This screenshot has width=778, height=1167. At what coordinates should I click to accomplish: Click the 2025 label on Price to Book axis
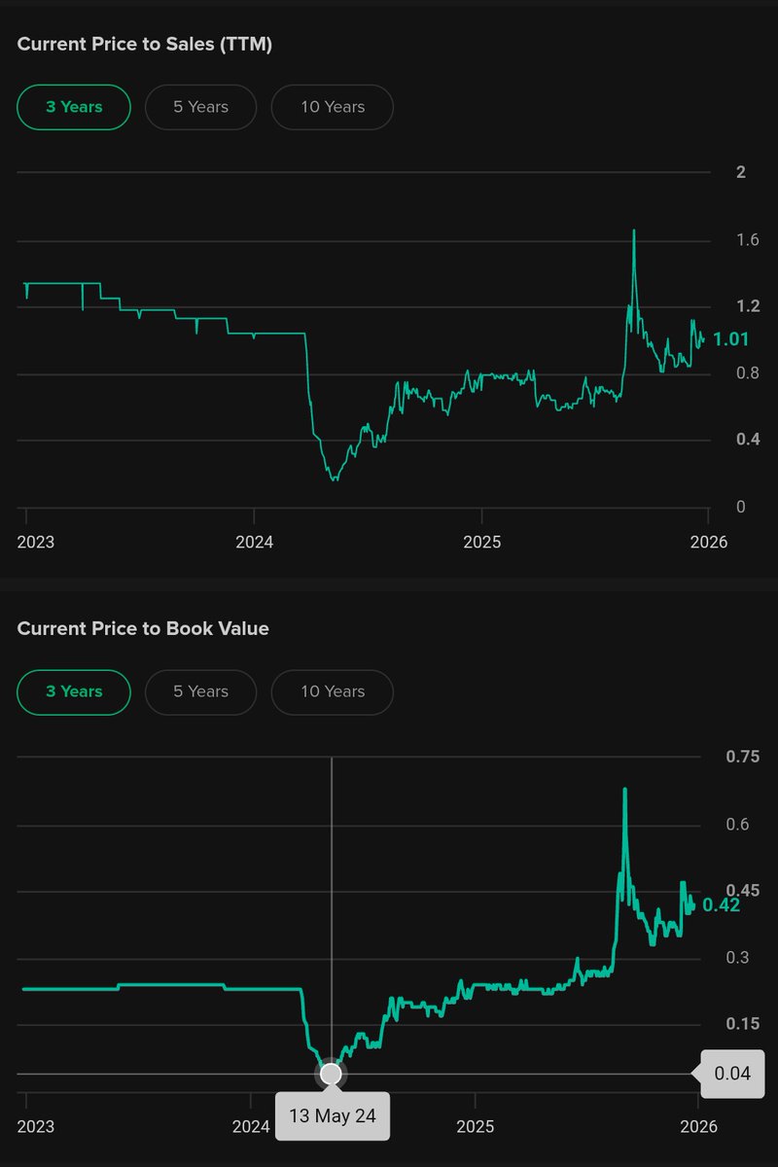(x=476, y=1126)
